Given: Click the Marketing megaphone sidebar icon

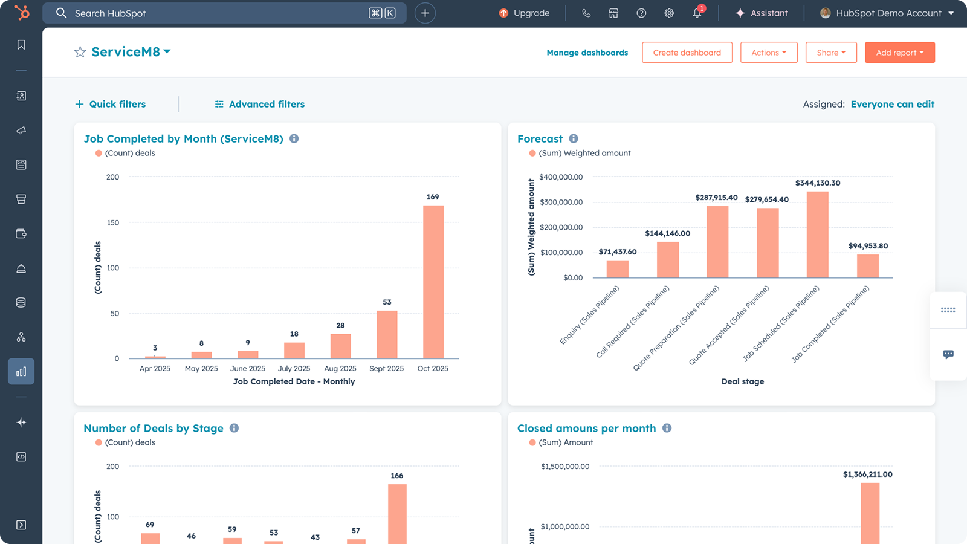Looking at the screenshot, I should 21,131.
